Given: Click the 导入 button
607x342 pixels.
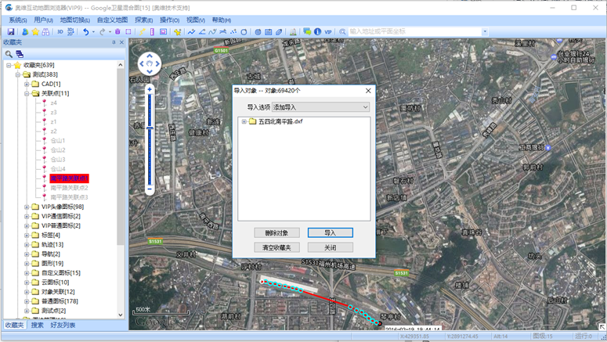Looking at the screenshot, I should tap(330, 232).
